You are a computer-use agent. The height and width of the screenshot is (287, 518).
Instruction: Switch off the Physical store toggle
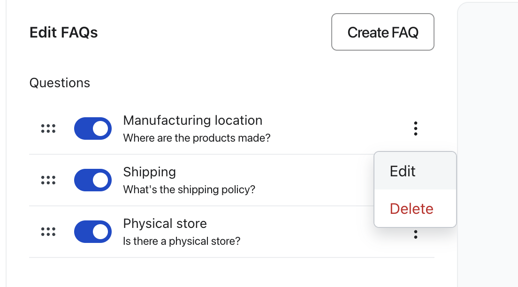tap(93, 232)
